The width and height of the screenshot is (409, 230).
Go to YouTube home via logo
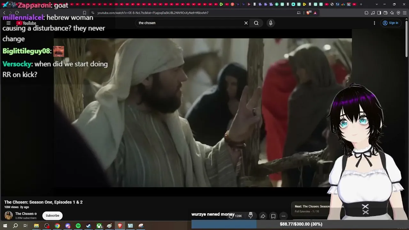[x=26, y=23]
